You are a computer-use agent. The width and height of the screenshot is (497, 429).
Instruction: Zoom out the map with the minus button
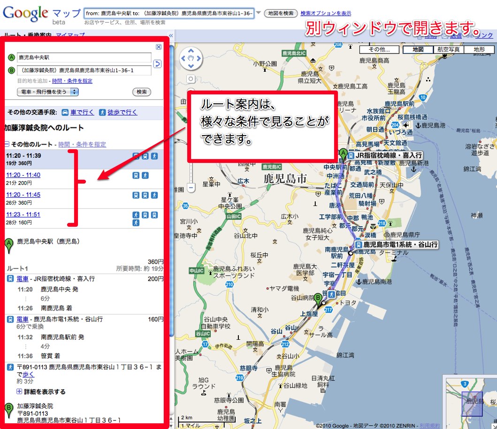click(191, 188)
